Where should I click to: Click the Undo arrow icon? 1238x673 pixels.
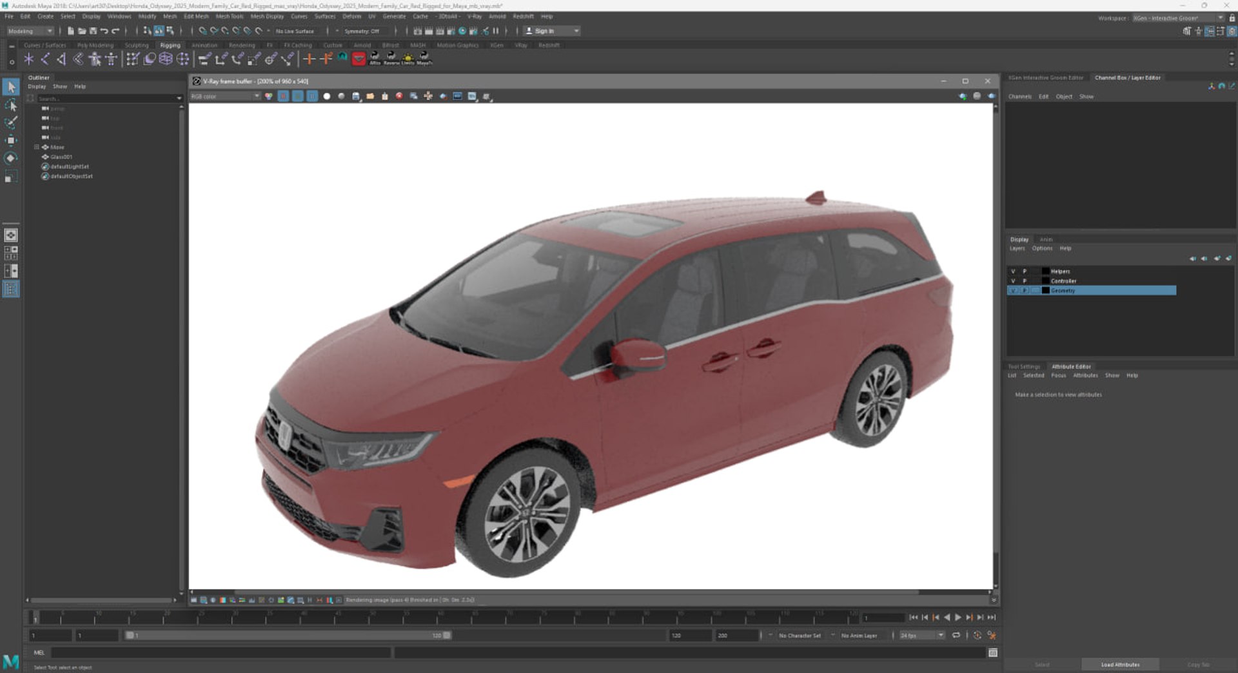point(104,31)
